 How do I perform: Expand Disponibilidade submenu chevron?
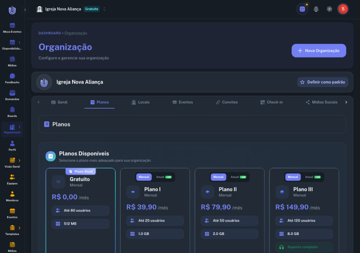pyautogui.click(x=19, y=42)
